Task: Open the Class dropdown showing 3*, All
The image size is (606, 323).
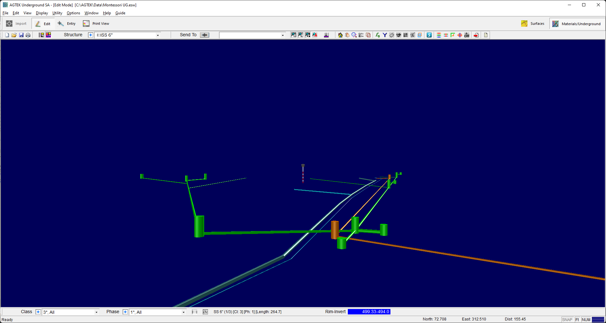Action: click(x=71, y=312)
